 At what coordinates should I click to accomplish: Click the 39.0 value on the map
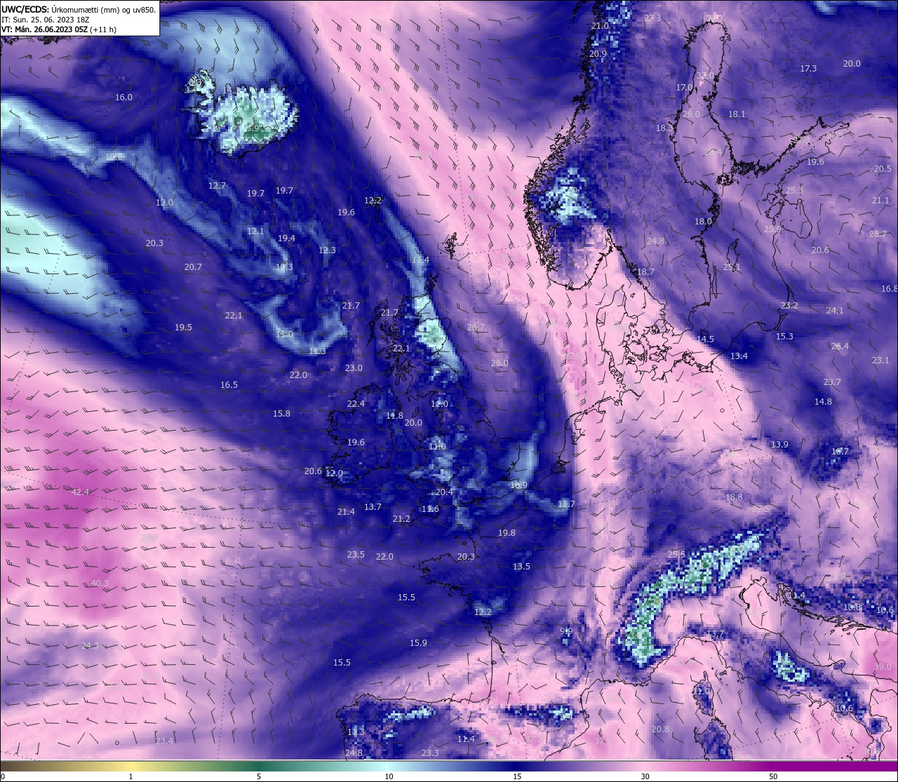point(883,667)
